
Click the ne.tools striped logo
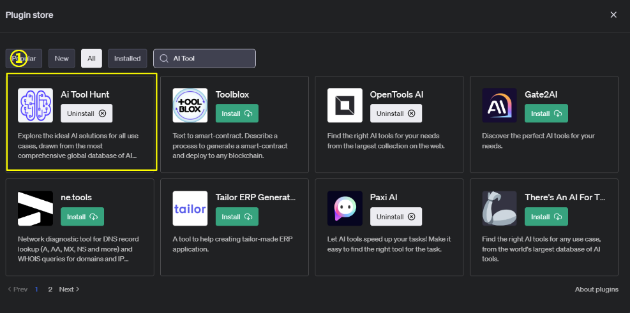tap(35, 208)
